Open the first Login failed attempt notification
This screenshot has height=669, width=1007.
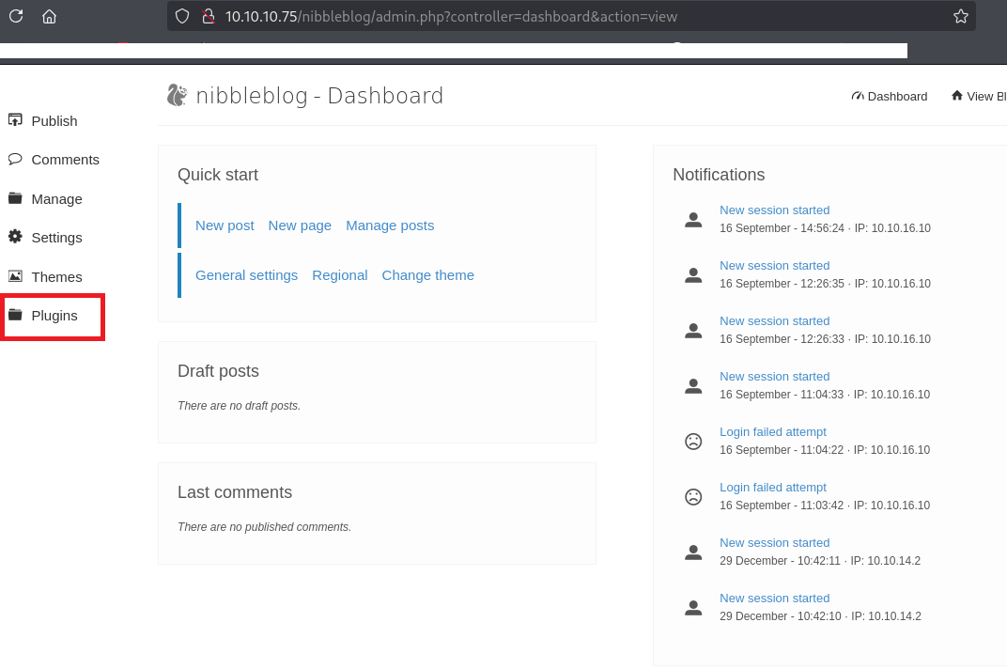(x=772, y=432)
